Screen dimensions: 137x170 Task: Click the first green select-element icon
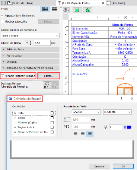pos(77,10)
